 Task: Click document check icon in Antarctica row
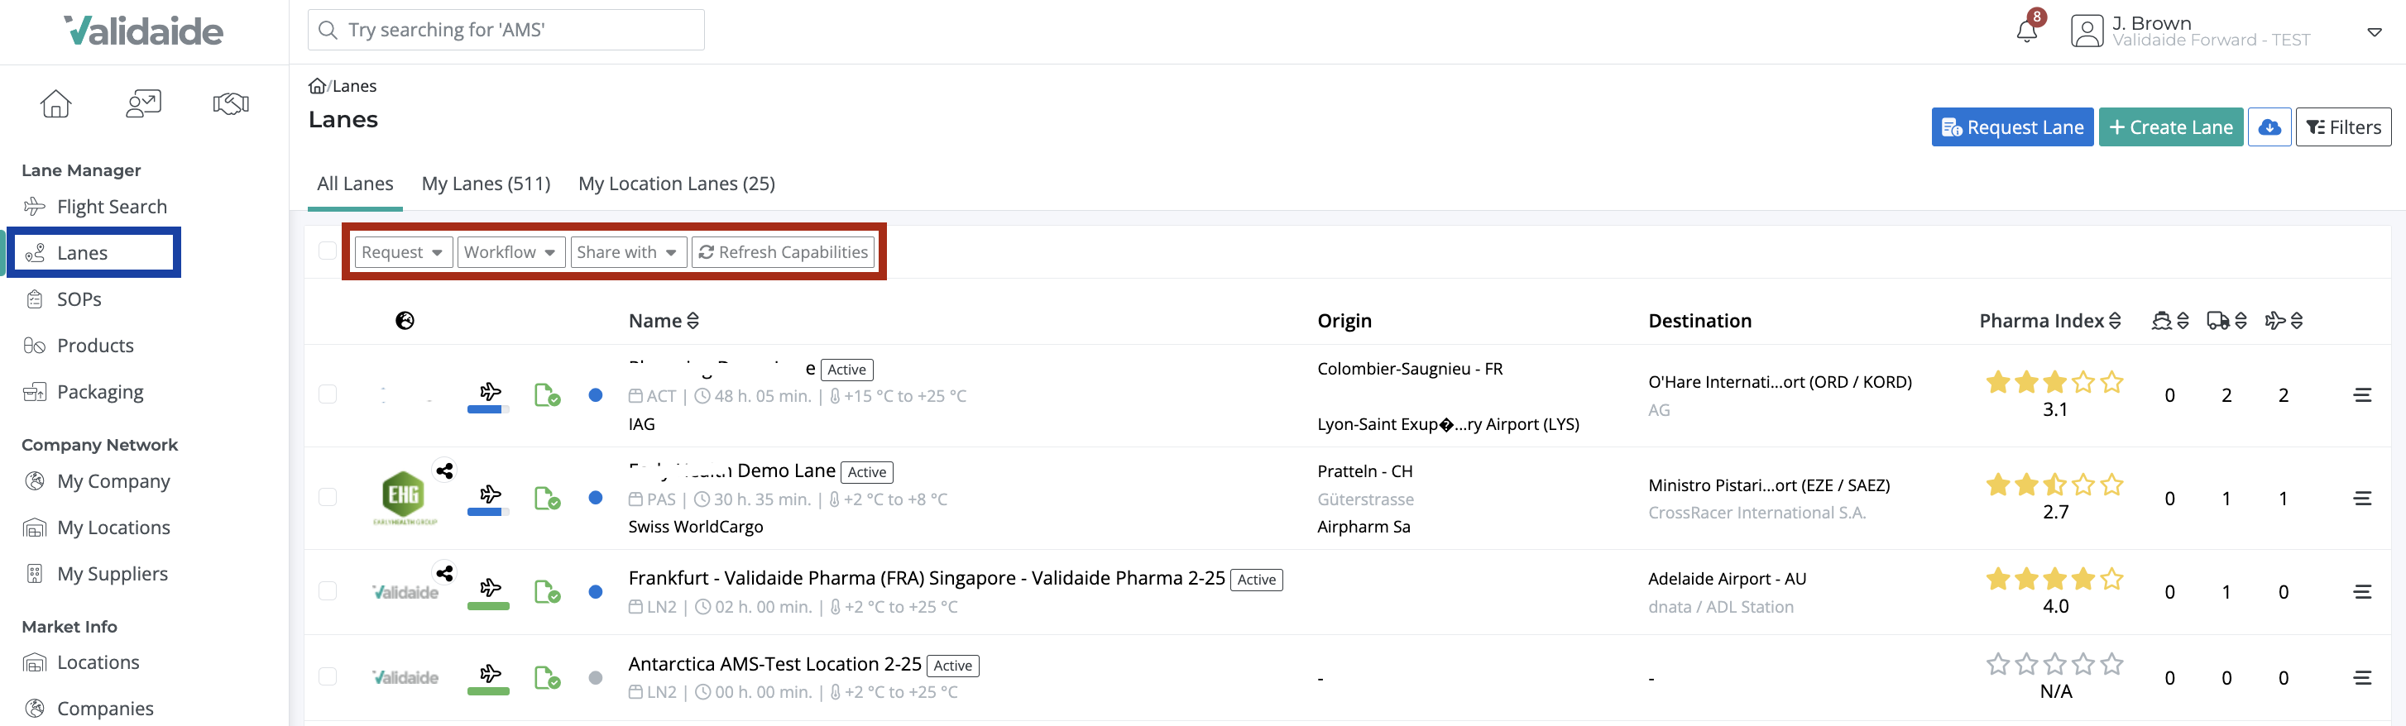(548, 677)
